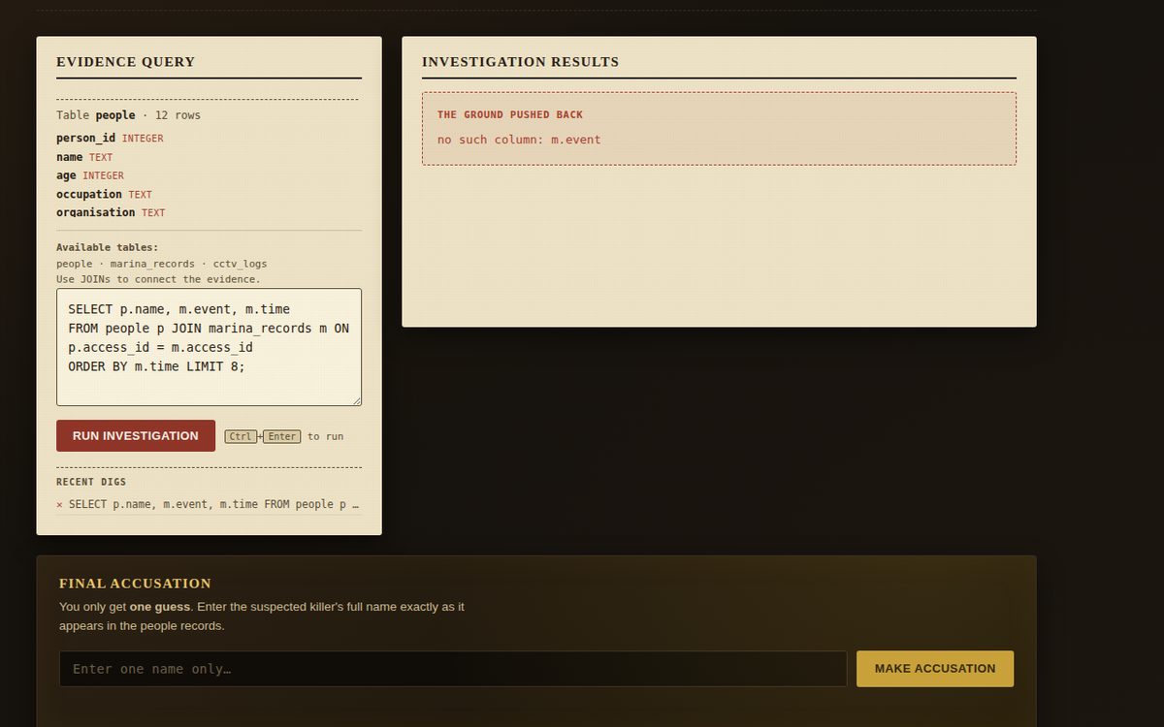This screenshot has width=1164, height=727.
Task: Click the textarea resize handle
Action: point(356,400)
